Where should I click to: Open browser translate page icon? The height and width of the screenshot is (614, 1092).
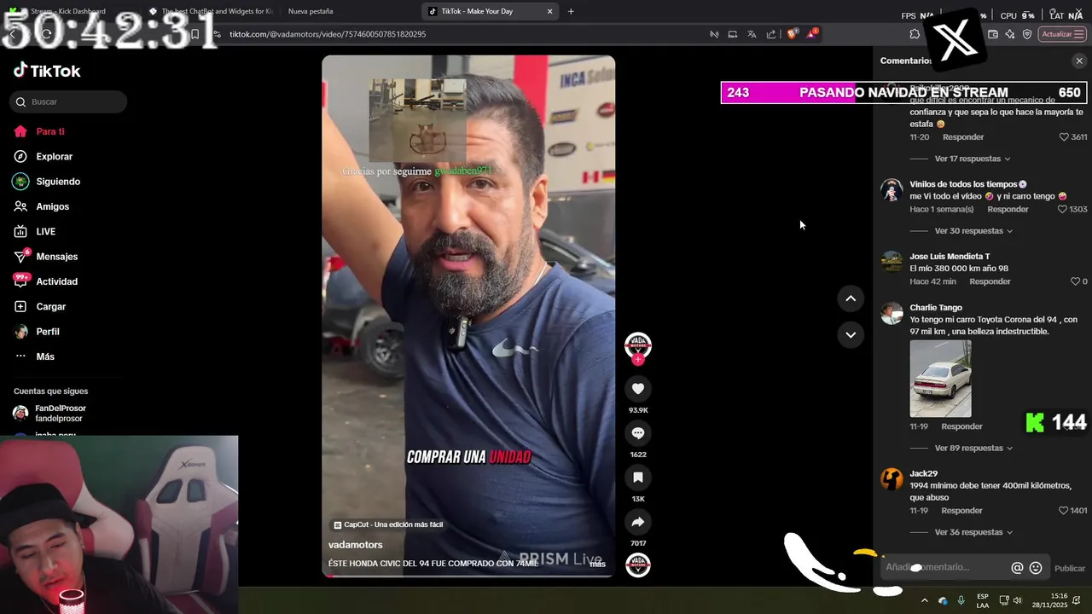click(x=752, y=34)
